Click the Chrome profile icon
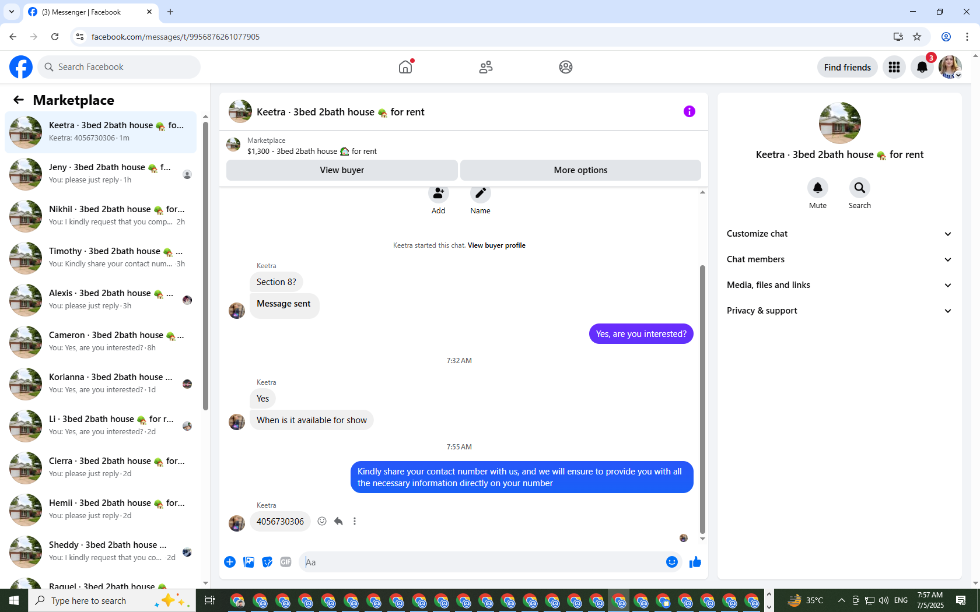This screenshot has height=612, width=980. (x=946, y=37)
